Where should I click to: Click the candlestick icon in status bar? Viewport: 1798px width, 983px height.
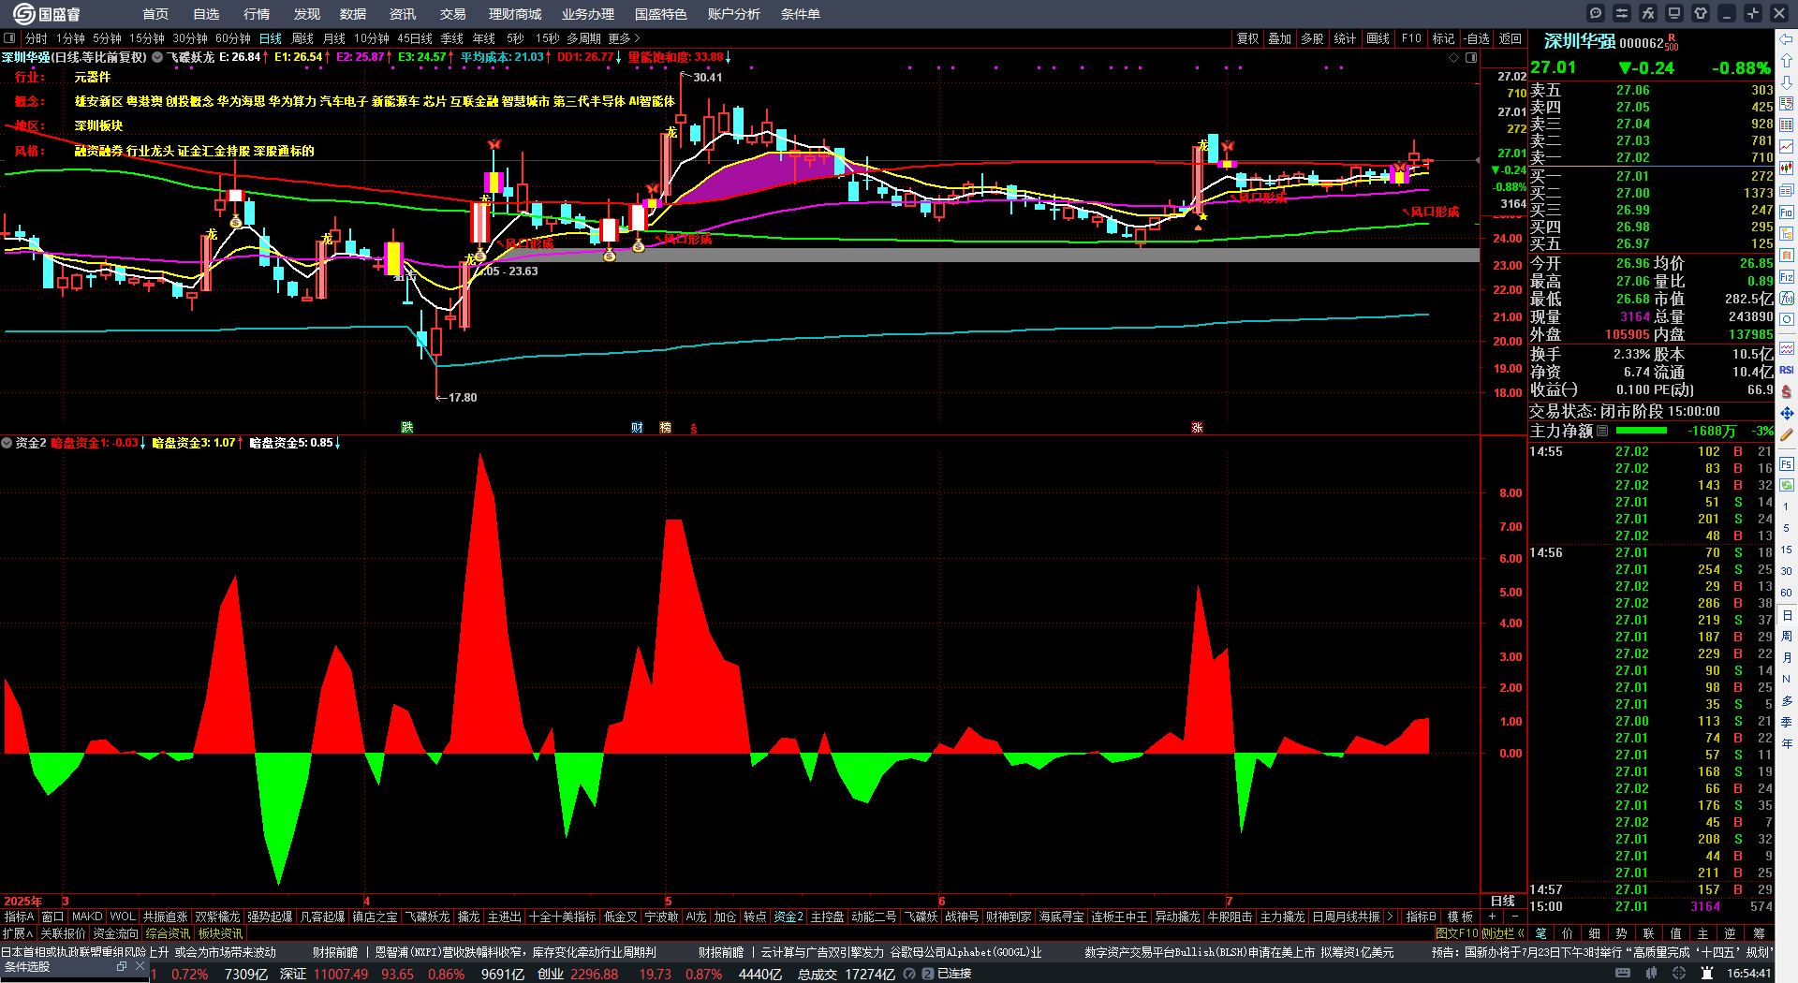1653,974
